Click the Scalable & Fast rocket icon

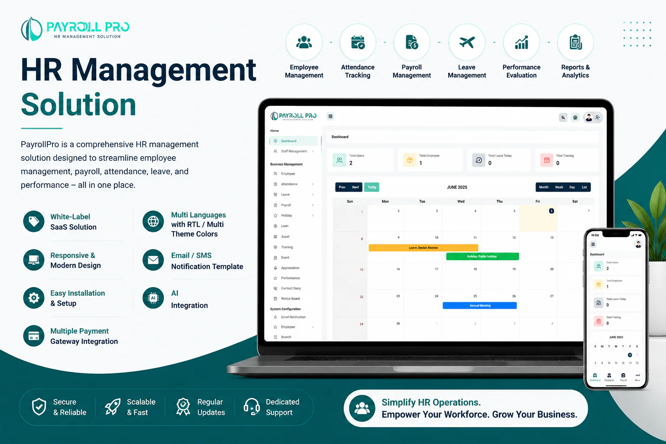point(113,407)
